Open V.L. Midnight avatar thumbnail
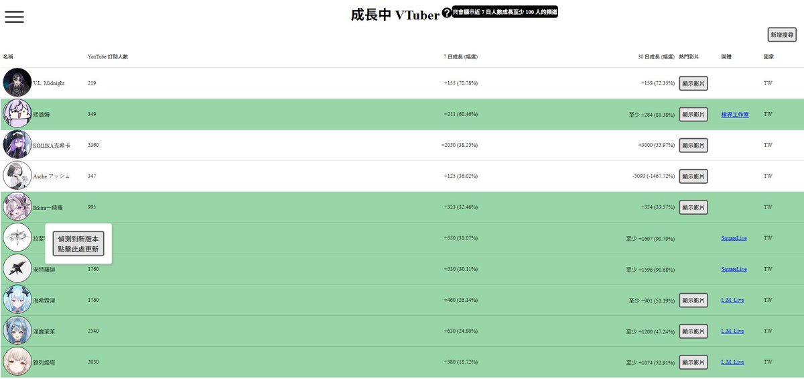 tap(17, 83)
